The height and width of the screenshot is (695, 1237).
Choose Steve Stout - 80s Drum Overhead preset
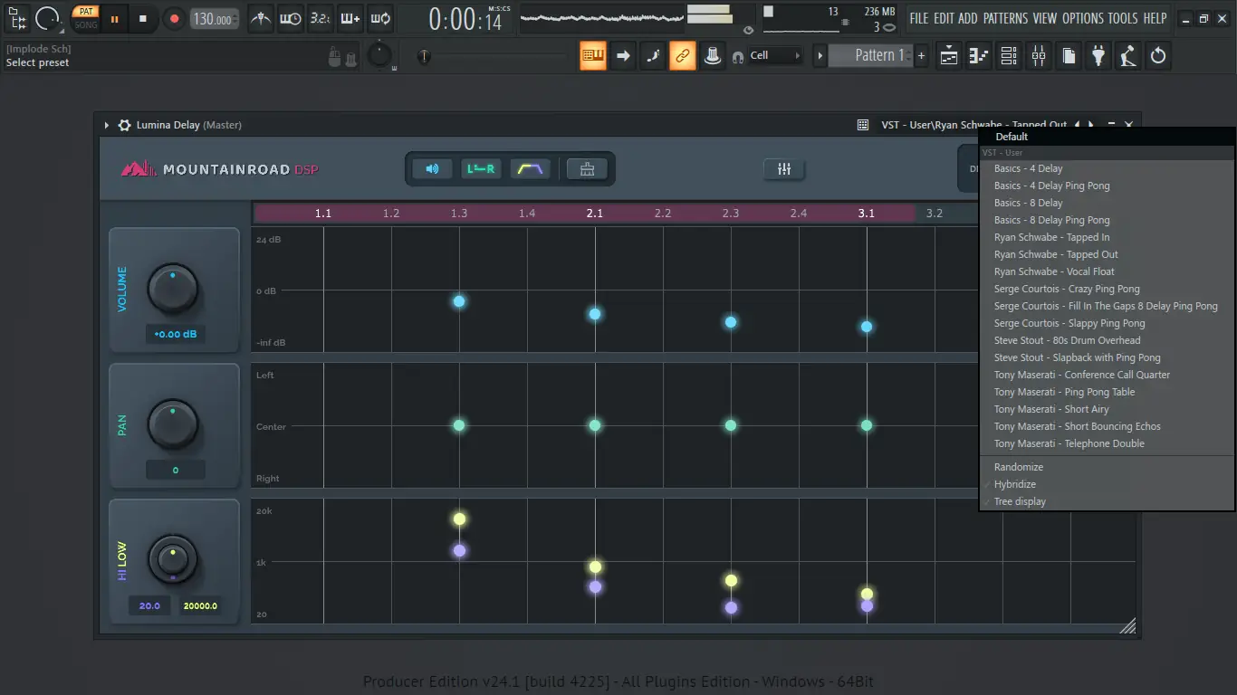pos(1107,340)
